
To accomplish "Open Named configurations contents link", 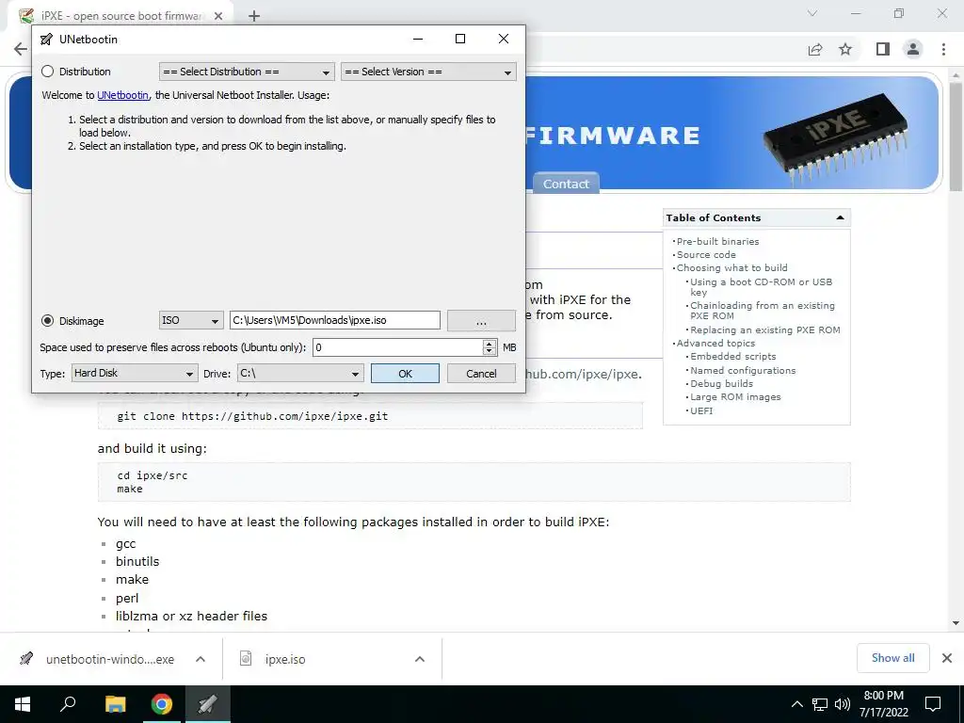I will [743, 371].
